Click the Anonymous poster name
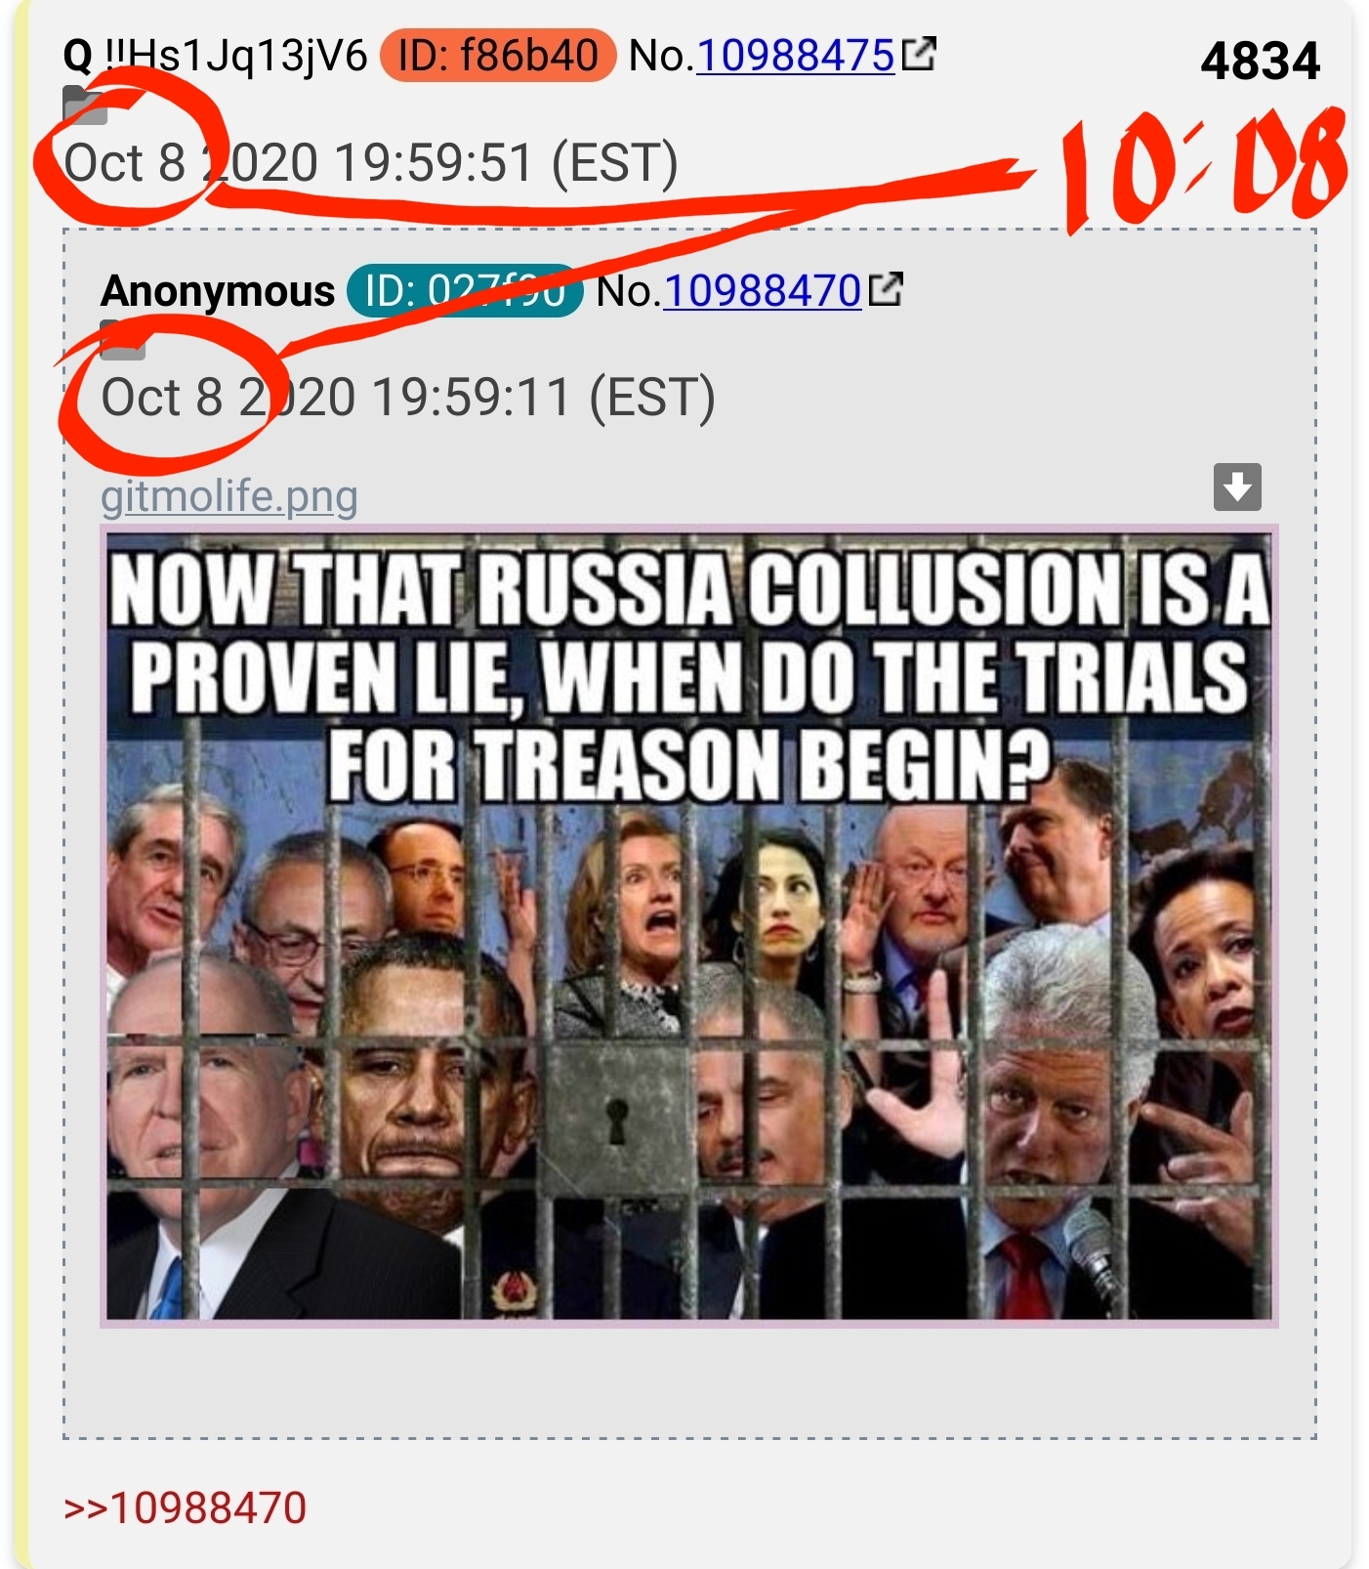Image resolution: width=1369 pixels, height=1569 pixels. click(218, 290)
